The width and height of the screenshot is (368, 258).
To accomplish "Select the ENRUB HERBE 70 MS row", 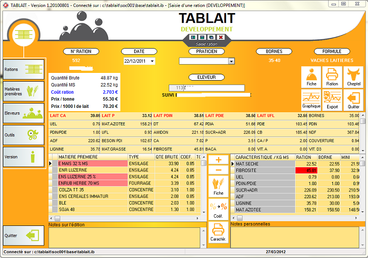I will (124, 183).
